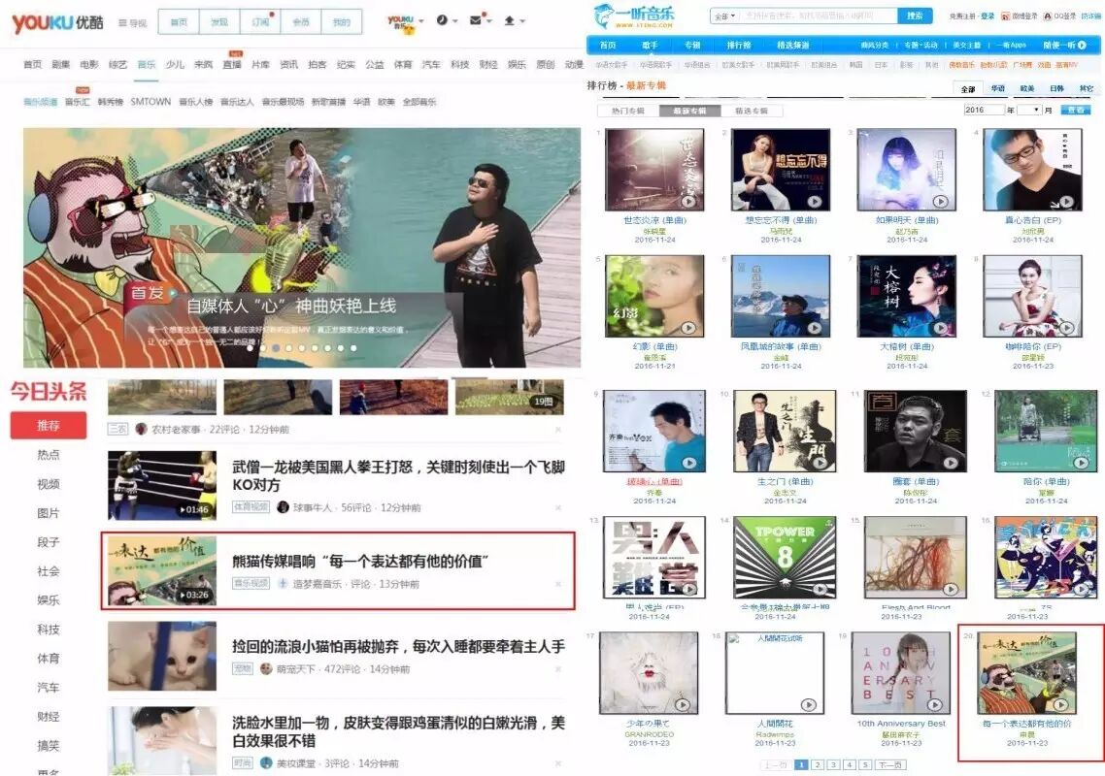
Task: Click the blue 搜索 button
Action: click(x=915, y=16)
